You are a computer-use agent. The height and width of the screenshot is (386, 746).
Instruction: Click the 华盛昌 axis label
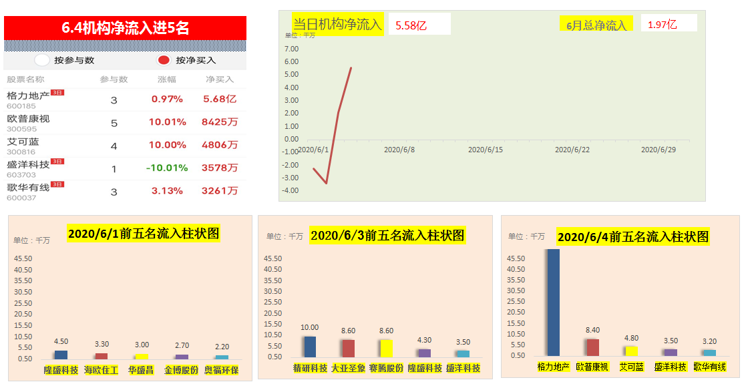click(x=141, y=370)
